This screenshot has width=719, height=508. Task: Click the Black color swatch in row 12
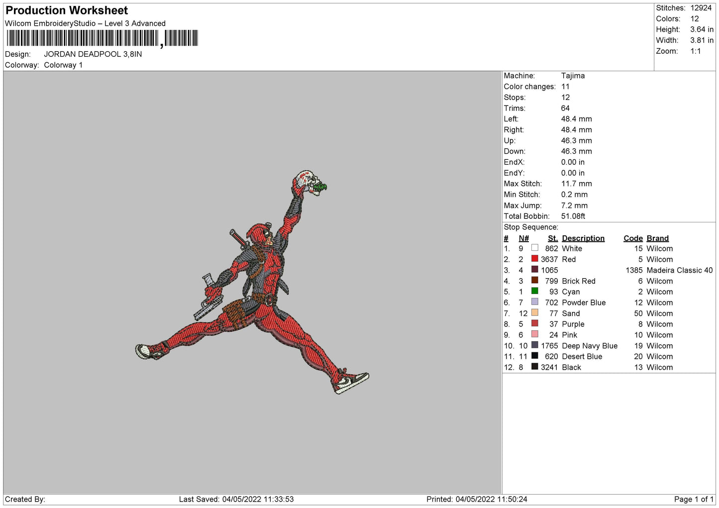click(x=534, y=367)
